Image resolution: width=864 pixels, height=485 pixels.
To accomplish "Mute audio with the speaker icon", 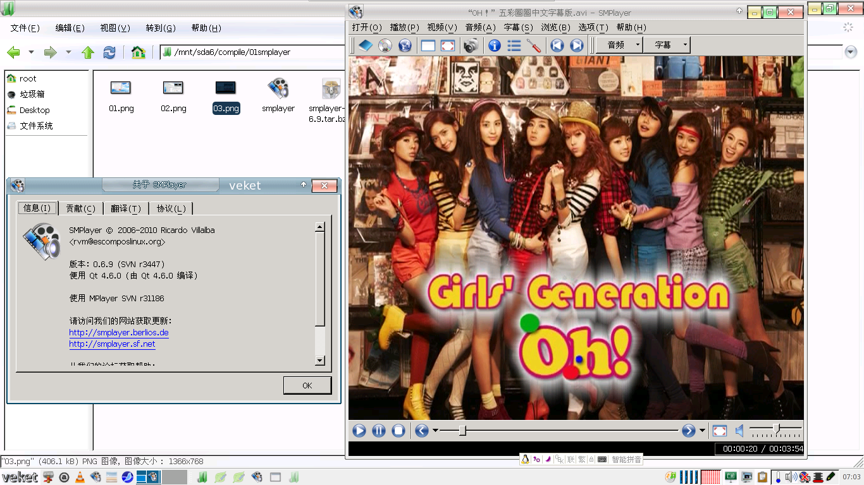I will tap(739, 431).
